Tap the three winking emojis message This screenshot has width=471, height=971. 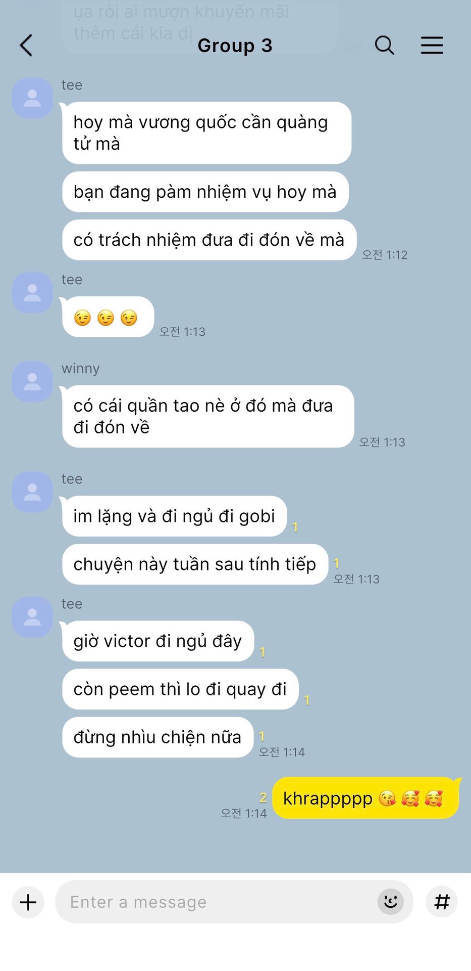pos(108,317)
